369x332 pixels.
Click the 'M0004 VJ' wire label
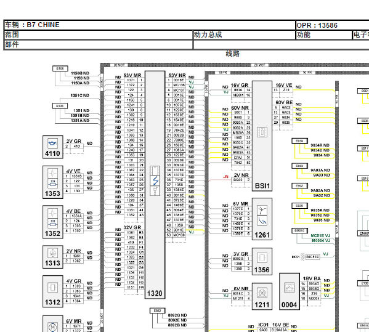[x=321, y=240]
